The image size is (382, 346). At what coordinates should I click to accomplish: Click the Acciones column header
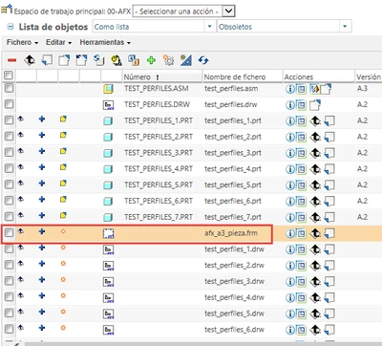point(299,76)
